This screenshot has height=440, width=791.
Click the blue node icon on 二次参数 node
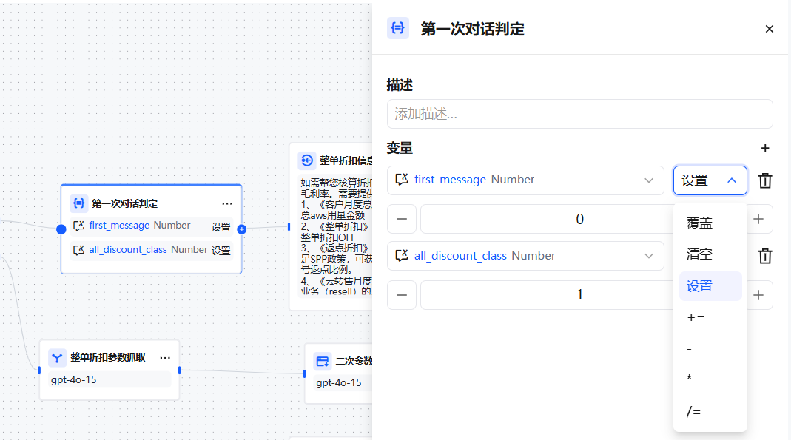[x=321, y=360]
